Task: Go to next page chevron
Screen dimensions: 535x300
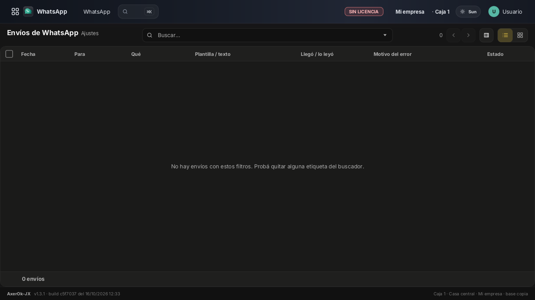Action: [x=468, y=35]
